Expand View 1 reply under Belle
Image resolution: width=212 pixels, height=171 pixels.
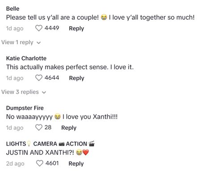(21, 43)
